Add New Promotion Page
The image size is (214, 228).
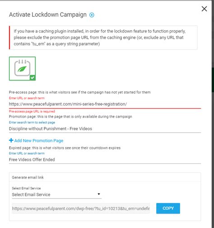pos(39,140)
